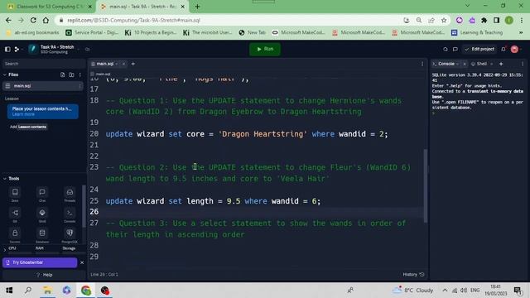Collapse the Files section
This screenshot has width=530, height=298.
point(5,74)
